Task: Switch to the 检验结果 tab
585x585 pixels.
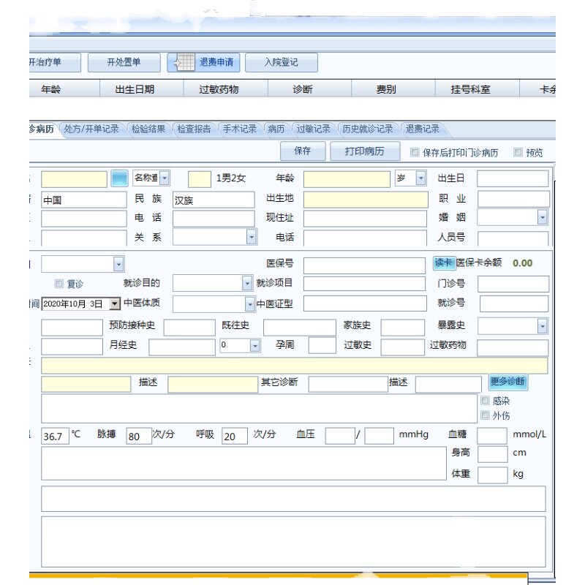Action: point(148,129)
